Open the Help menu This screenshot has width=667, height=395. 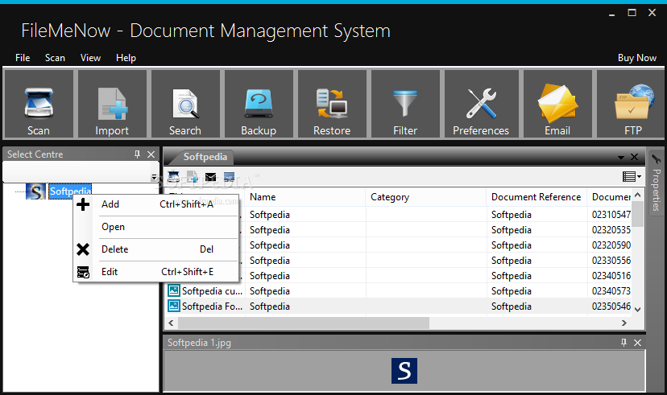coord(126,58)
